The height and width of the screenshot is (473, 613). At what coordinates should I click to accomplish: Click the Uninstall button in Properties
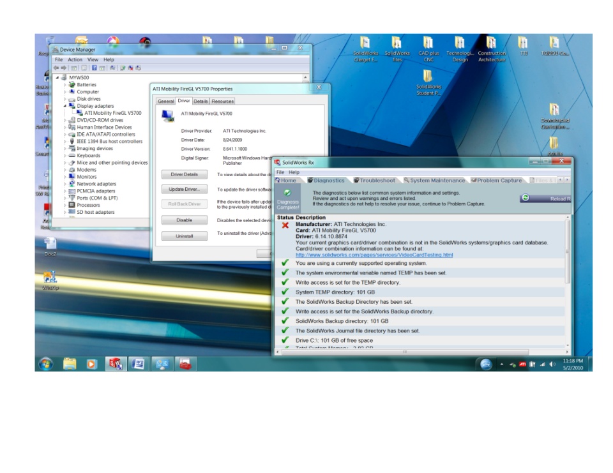pos(184,236)
